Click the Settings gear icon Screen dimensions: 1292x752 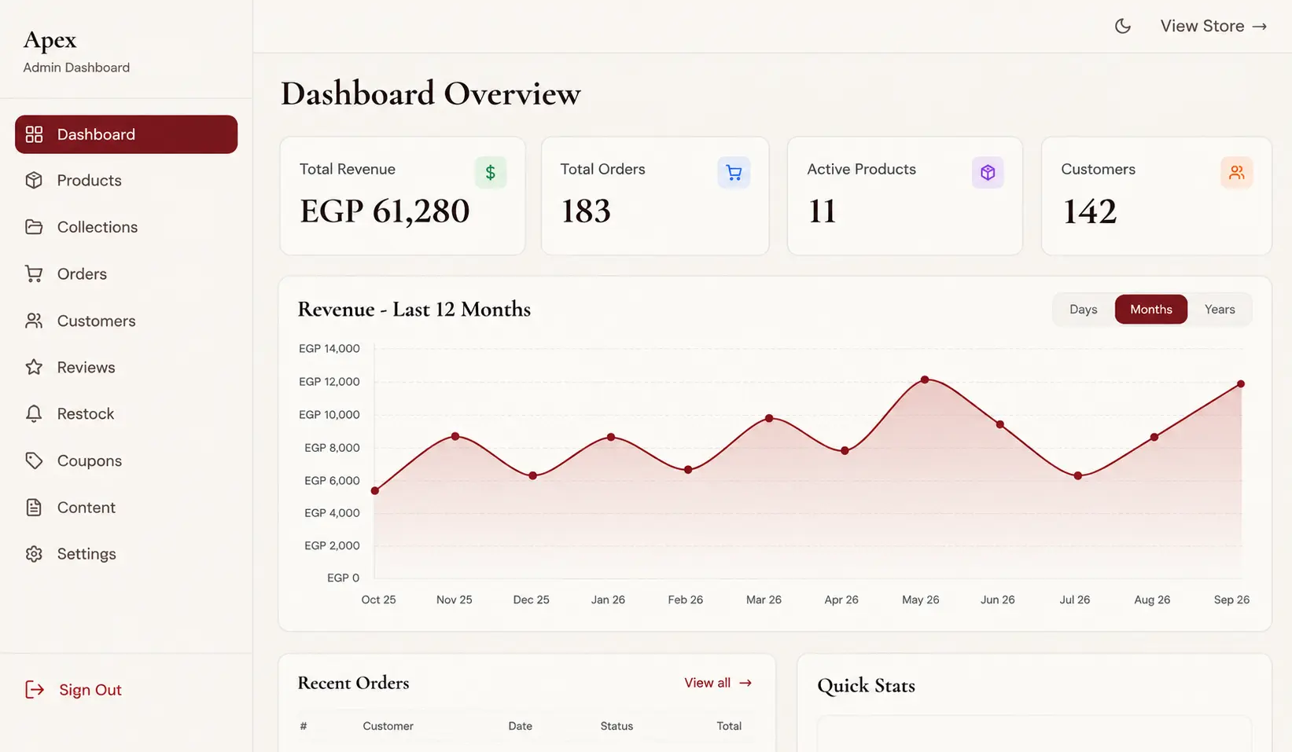(34, 554)
